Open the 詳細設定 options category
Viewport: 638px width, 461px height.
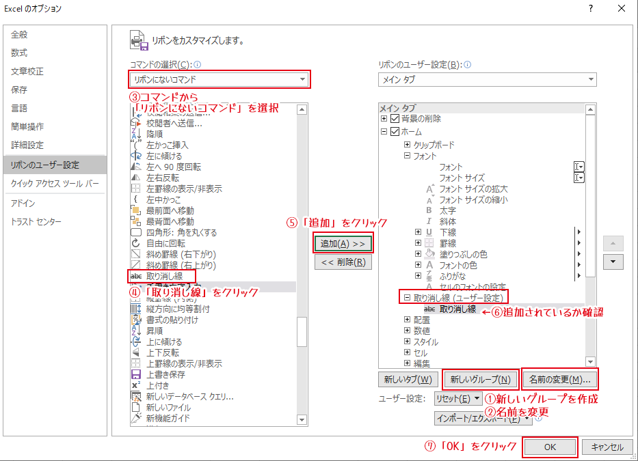(55, 145)
